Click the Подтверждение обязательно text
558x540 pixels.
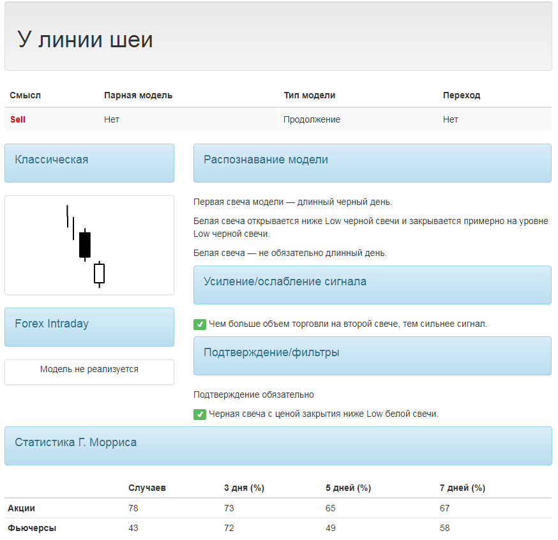pyautogui.click(x=253, y=395)
